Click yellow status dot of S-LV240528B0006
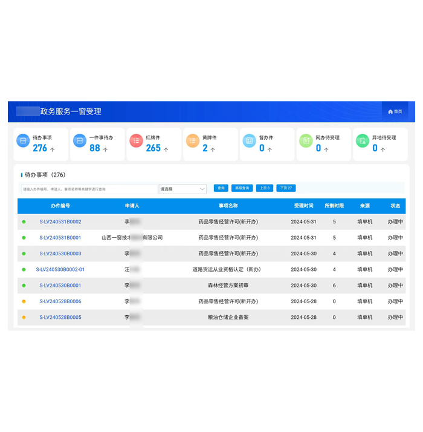Viewport: 423px width, 432px height. (x=24, y=302)
